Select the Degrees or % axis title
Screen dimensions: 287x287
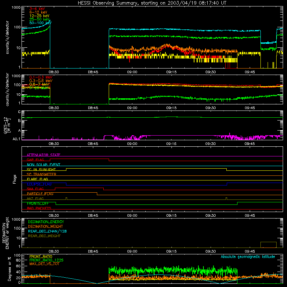(9, 269)
